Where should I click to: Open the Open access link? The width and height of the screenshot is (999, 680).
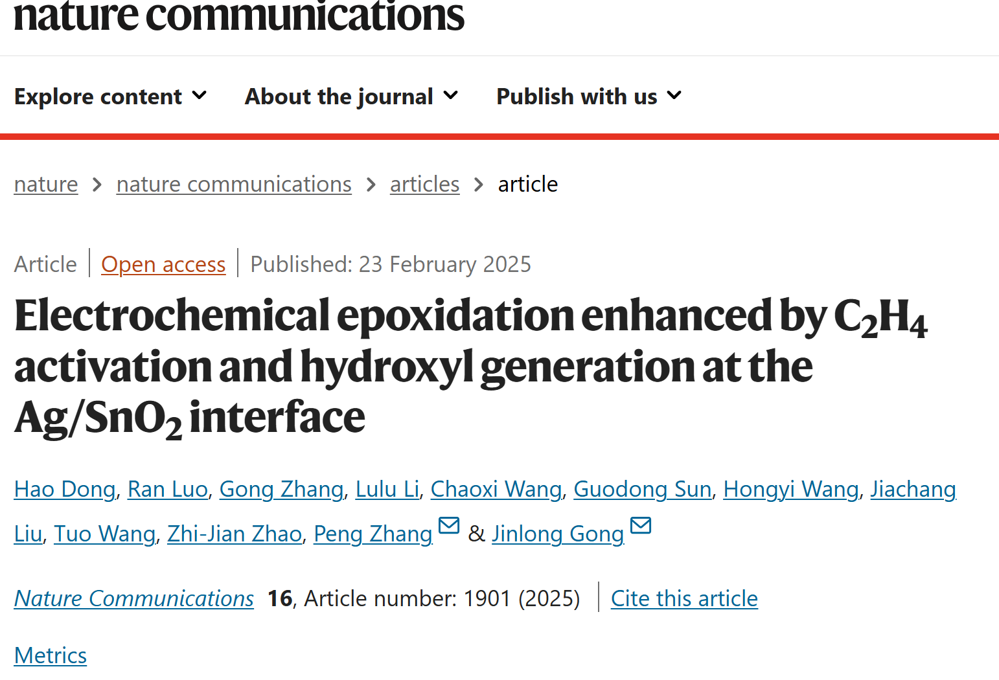click(163, 264)
